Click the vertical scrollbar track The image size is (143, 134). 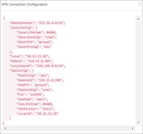[x=138, y=71]
